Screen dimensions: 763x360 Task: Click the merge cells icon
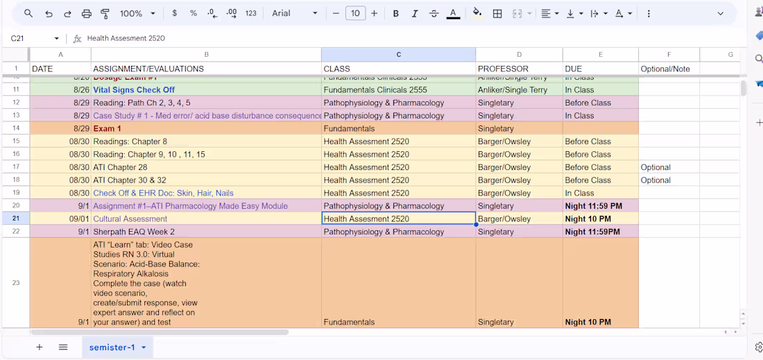tap(517, 14)
